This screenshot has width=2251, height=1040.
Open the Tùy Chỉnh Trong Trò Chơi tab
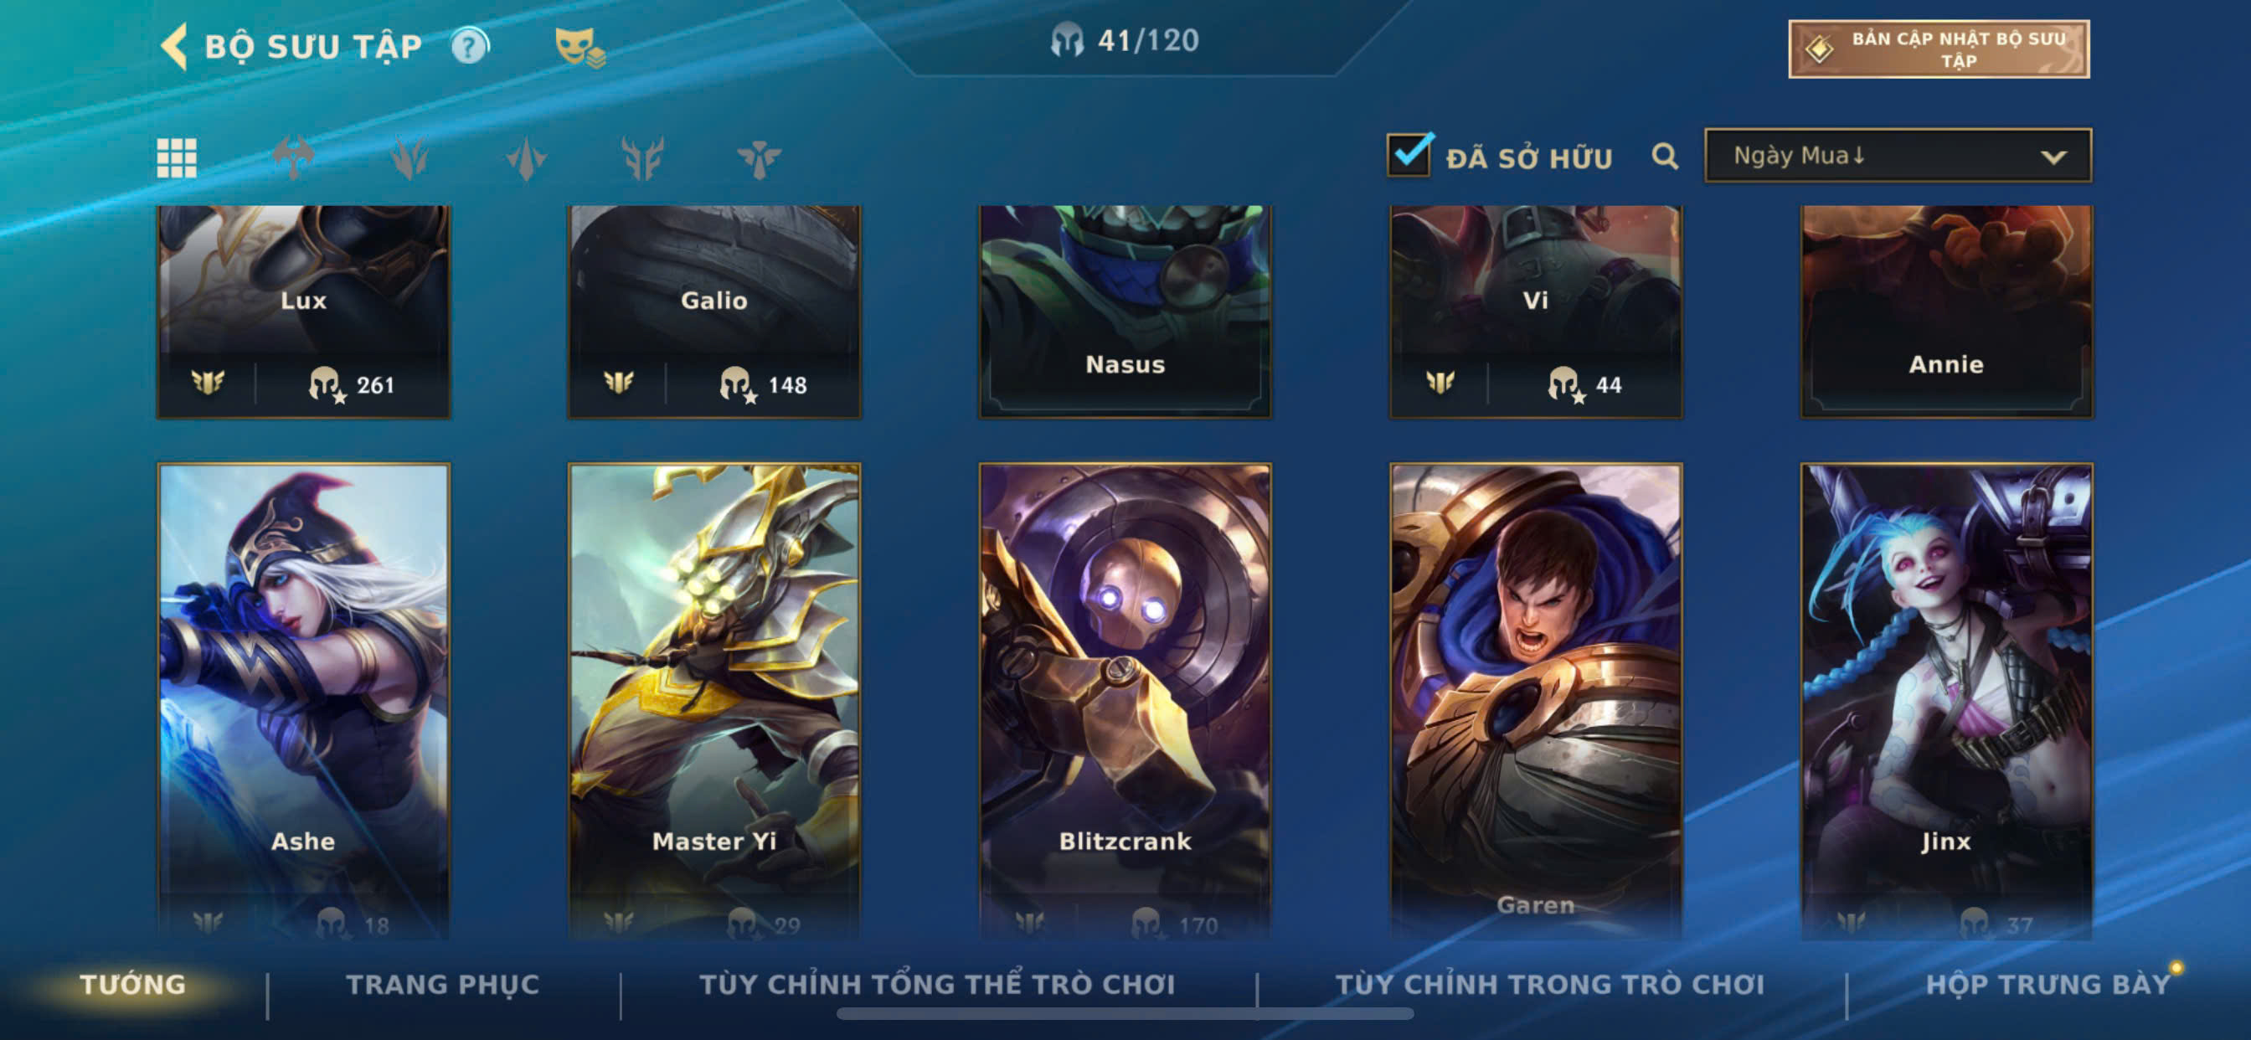1549,984
